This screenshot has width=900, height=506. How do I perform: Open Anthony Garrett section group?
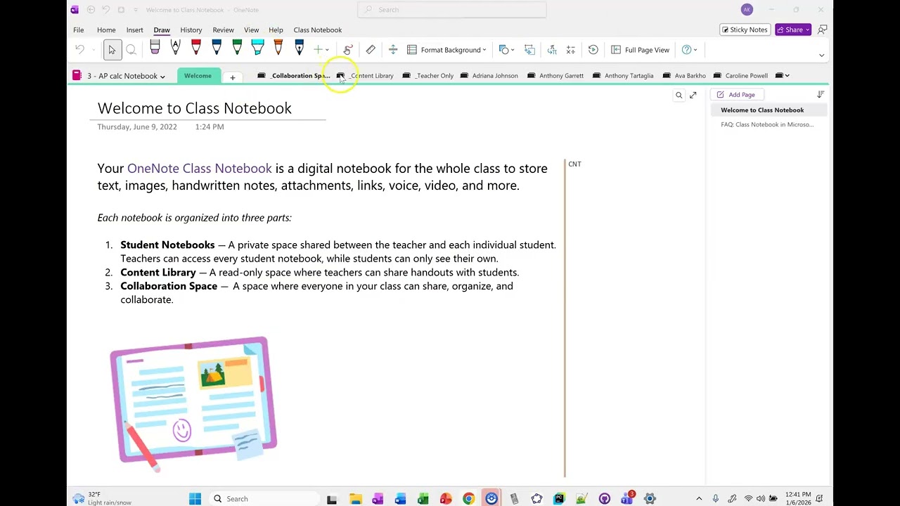coord(556,76)
